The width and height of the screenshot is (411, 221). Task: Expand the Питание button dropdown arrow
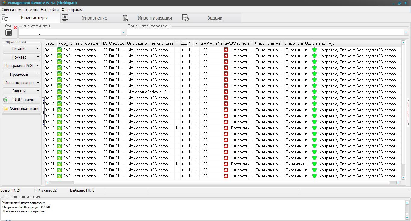(38, 48)
